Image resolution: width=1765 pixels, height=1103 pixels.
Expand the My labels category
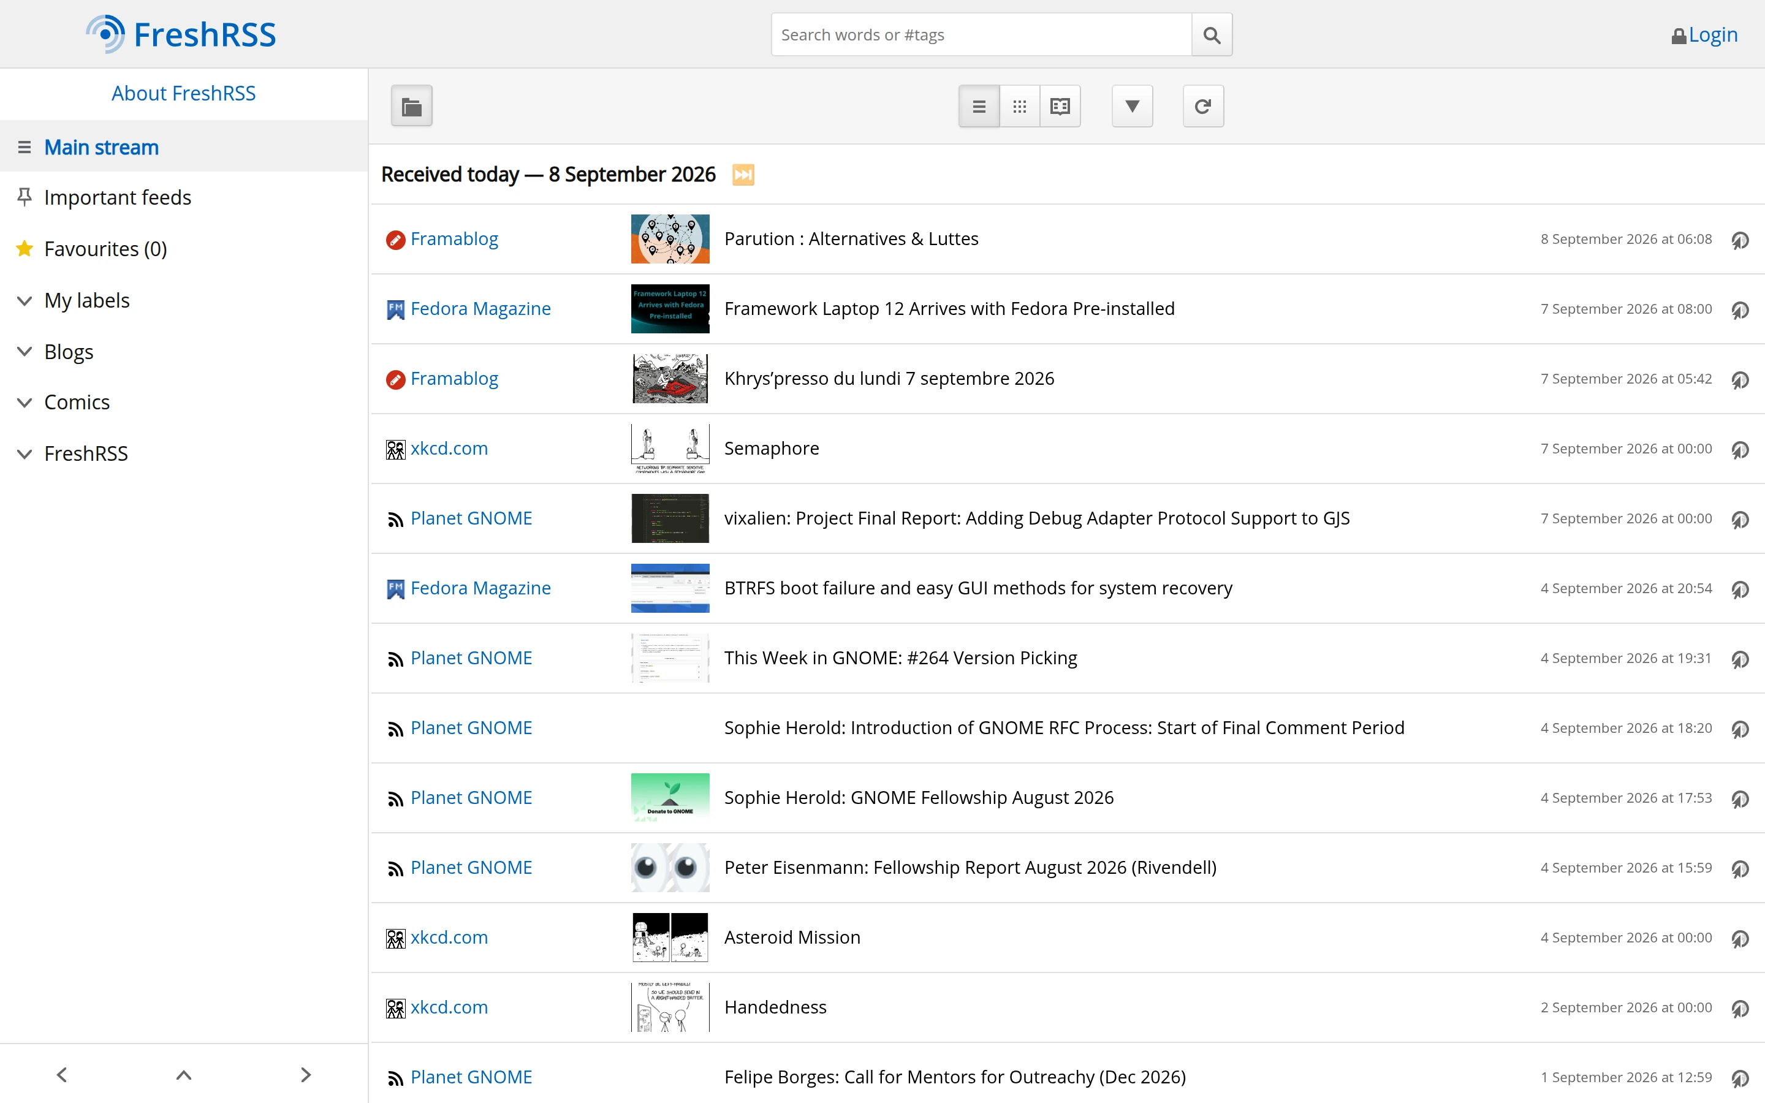pos(24,300)
